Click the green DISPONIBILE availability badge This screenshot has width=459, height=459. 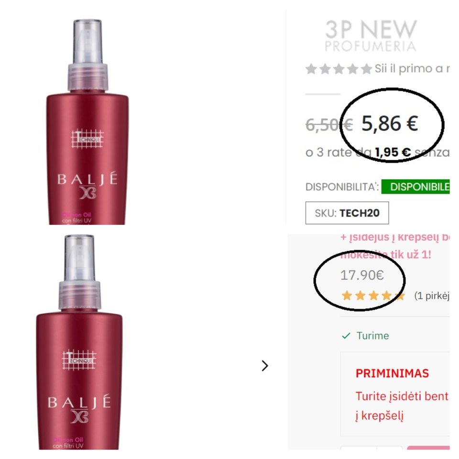coord(415,187)
